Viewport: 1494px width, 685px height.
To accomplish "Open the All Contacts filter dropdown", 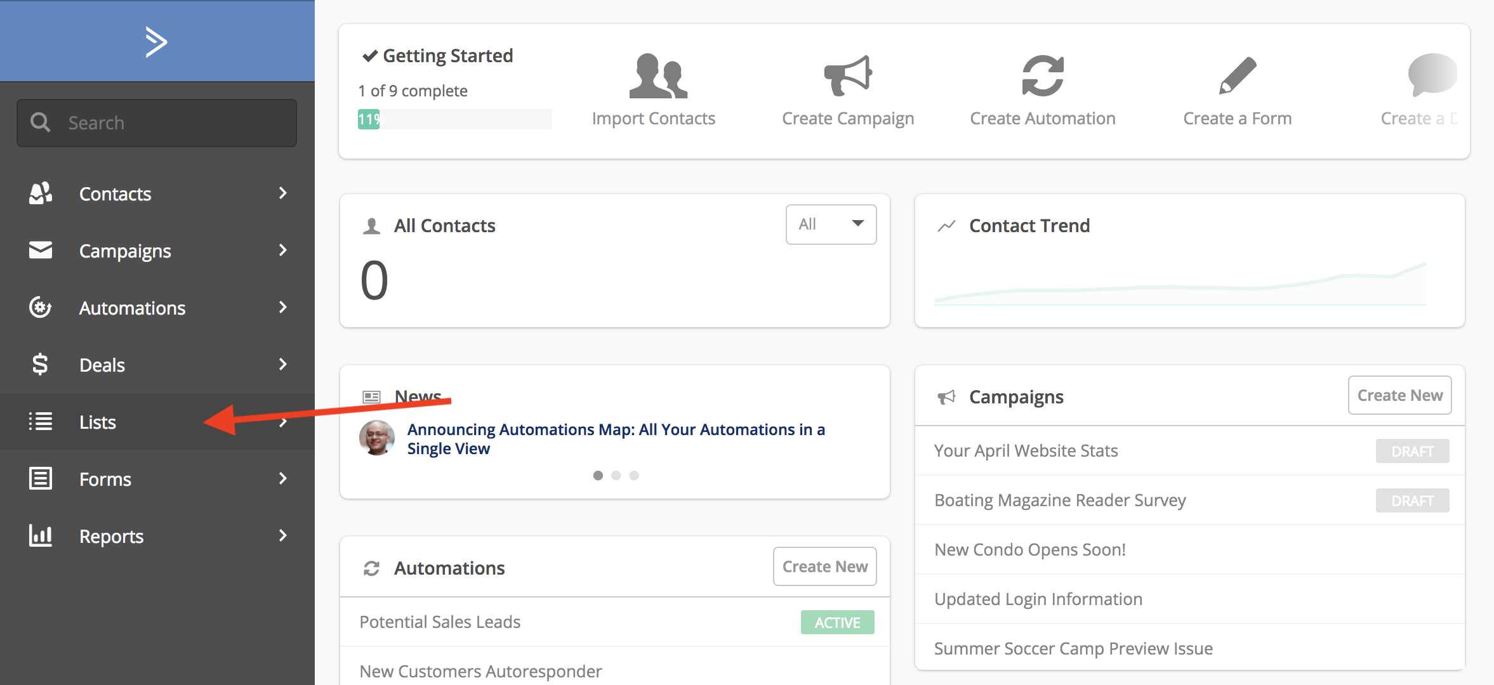I will coord(831,224).
